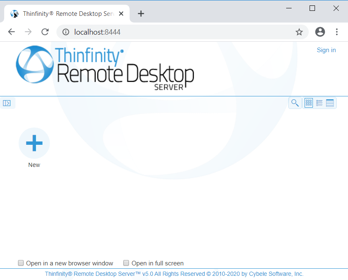Switch to icon grid view
Screen dimensions: 348x280
tap(309, 103)
